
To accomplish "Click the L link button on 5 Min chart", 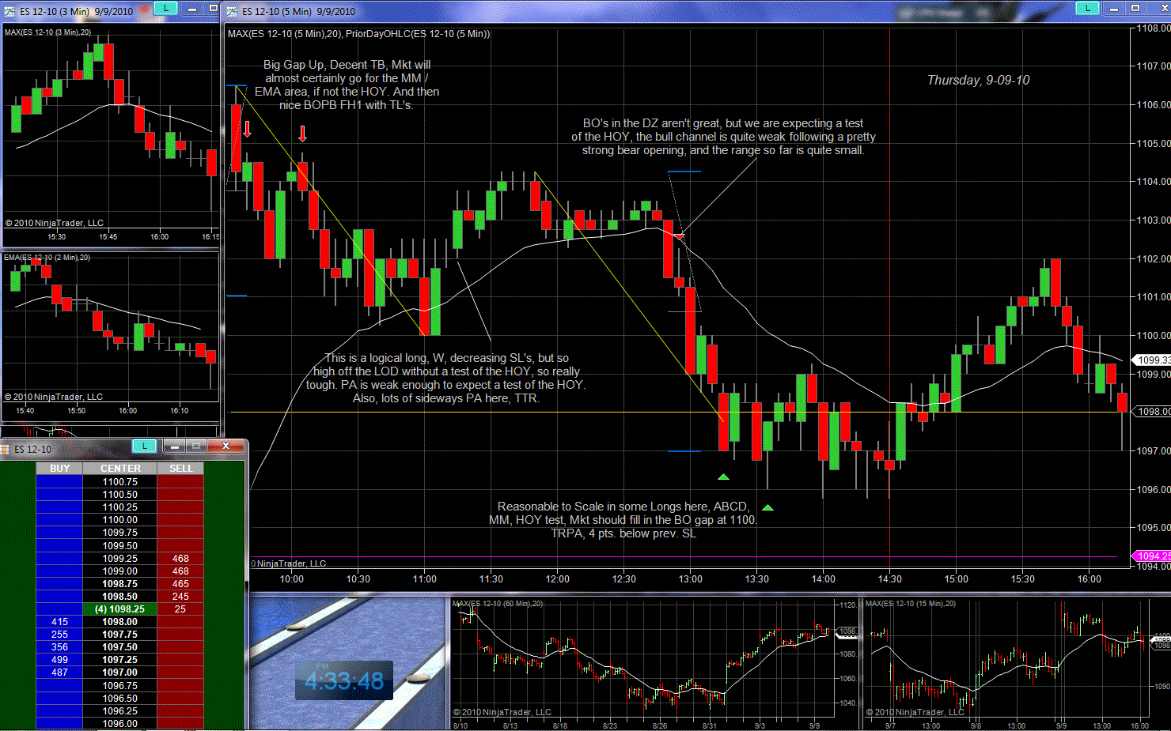I will click(x=1087, y=9).
